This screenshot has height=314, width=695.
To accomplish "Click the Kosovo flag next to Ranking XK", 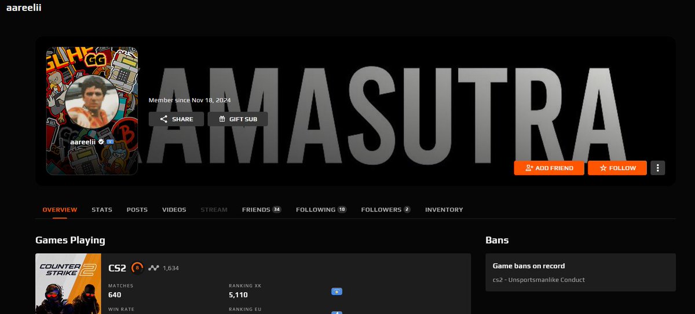I will [336, 291].
